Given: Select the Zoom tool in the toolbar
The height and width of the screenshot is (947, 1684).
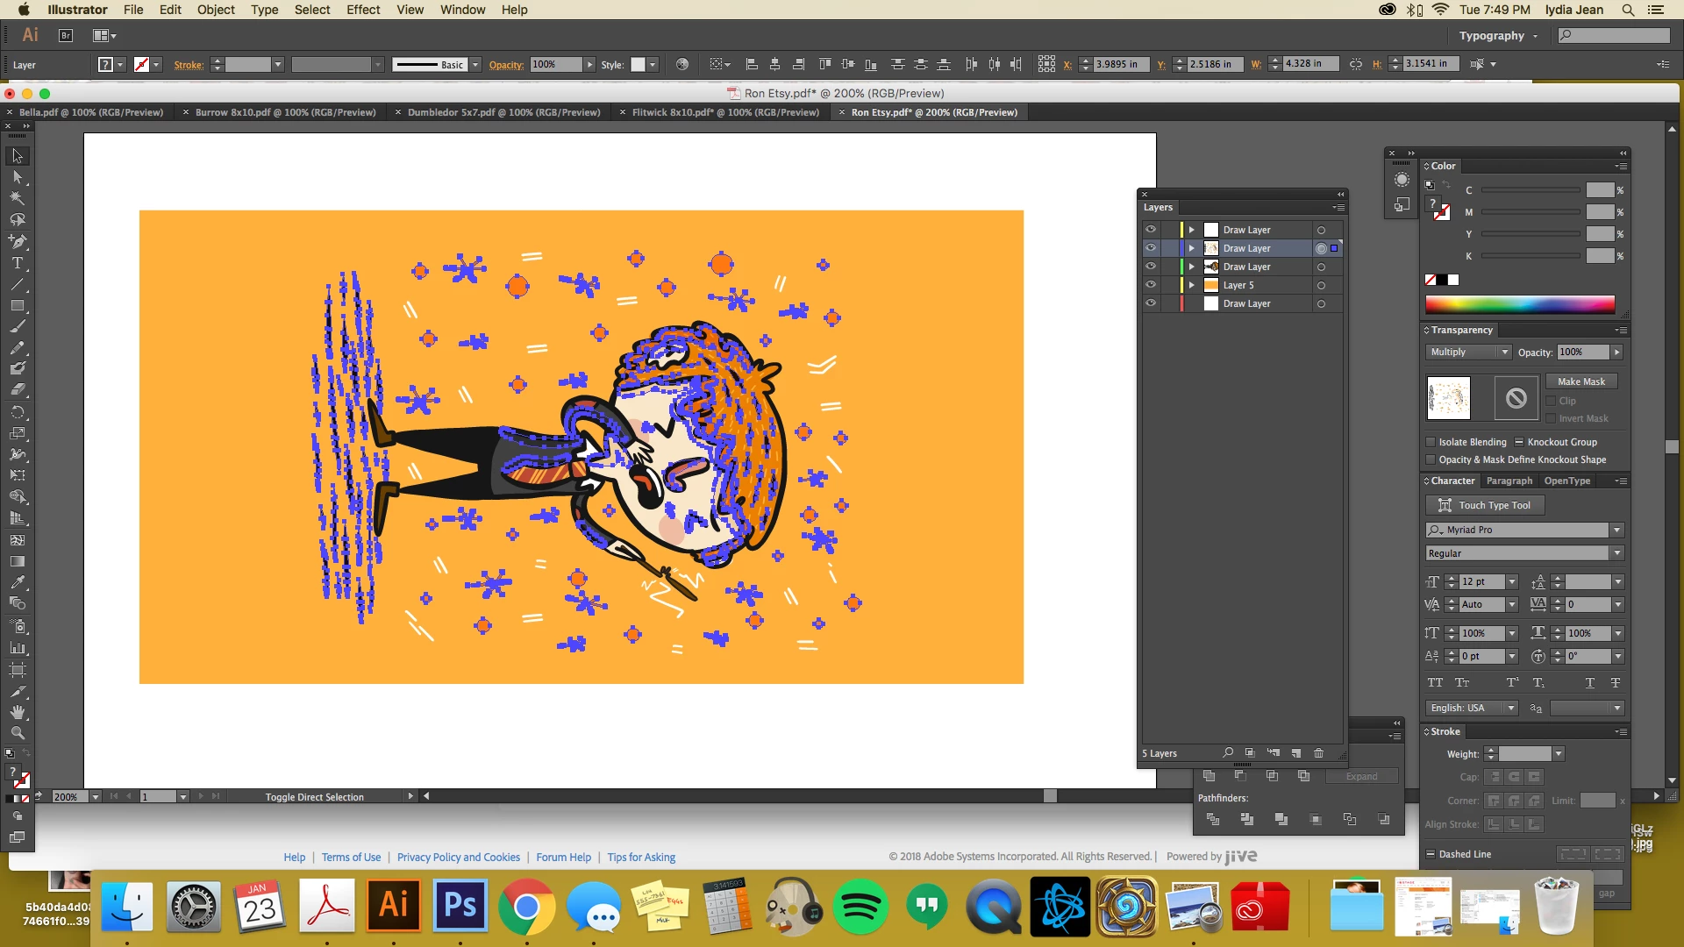Looking at the screenshot, I should (x=18, y=734).
